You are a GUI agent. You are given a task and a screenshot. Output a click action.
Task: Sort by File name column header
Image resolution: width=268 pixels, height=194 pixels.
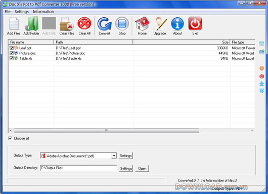click(x=31, y=42)
